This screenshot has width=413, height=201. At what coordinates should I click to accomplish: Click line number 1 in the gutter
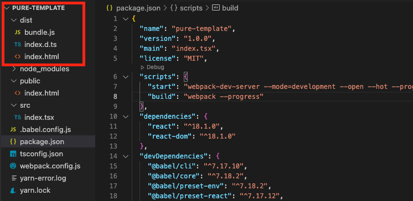click(115, 19)
